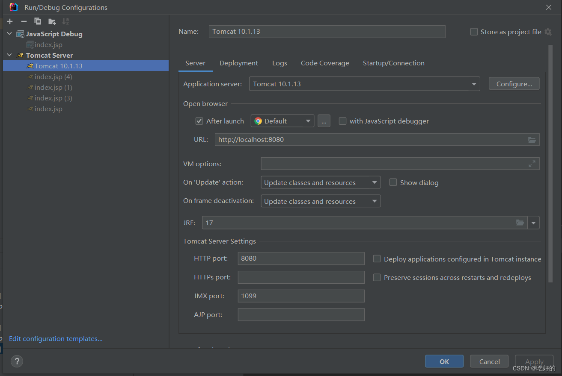Open help with question mark button
The width and height of the screenshot is (562, 376).
17,361
